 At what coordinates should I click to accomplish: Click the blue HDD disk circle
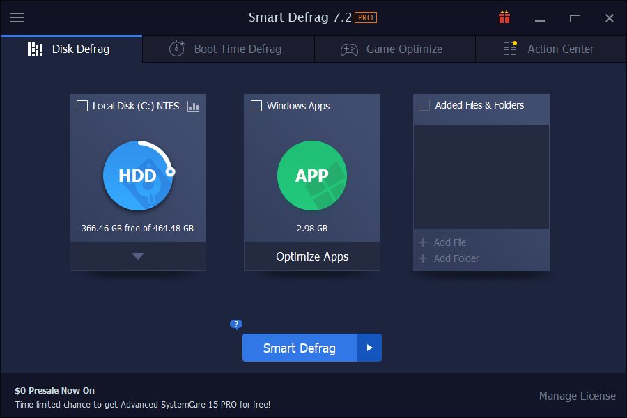click(138, 176)
